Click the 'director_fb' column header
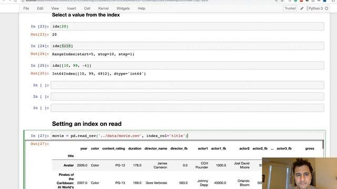The image size is (337, 189). pos(179,149)
